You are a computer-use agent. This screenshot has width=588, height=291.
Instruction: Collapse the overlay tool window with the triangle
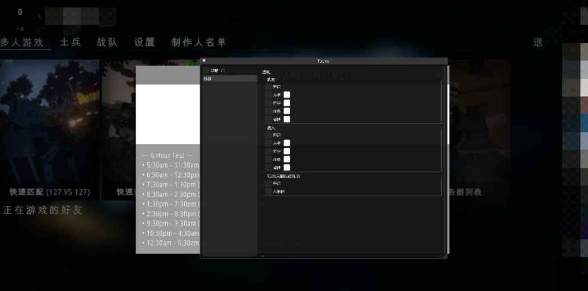click(204, 60)
